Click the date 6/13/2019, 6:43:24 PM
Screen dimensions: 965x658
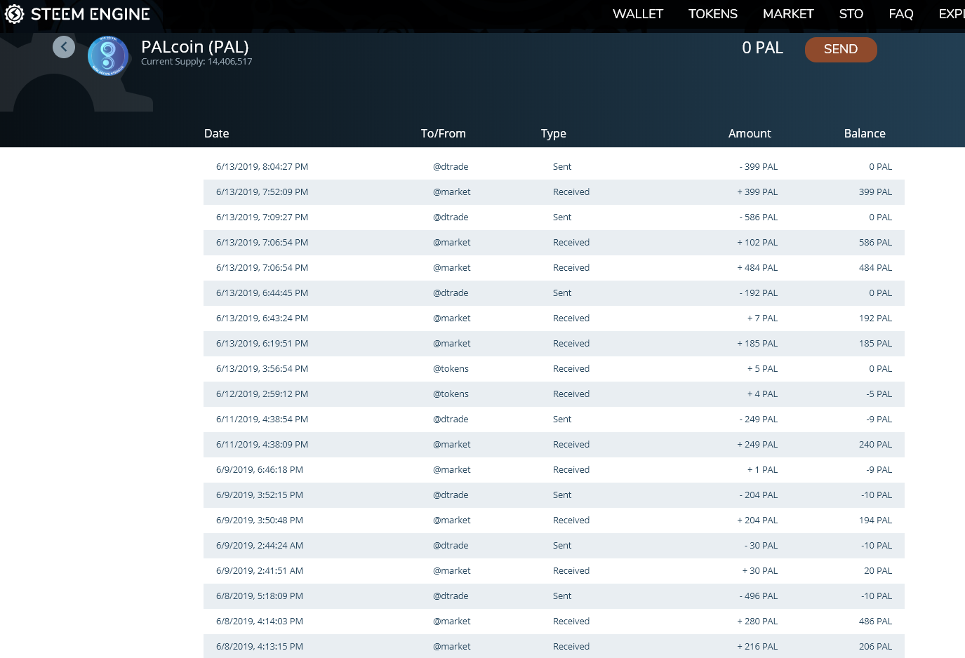[262, 318]
